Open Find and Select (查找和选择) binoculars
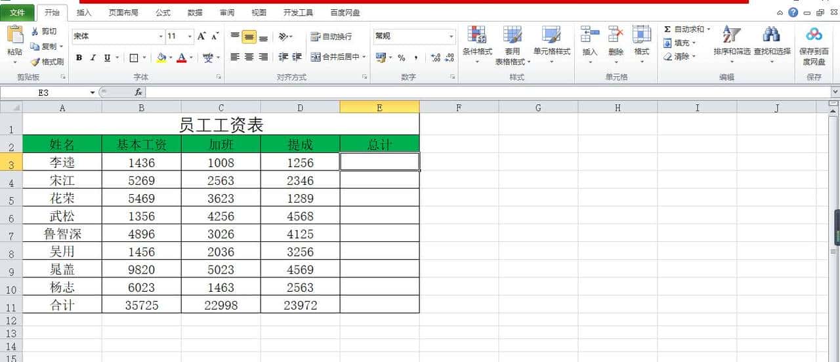The width and height of the screenshot is (840, 362). (772, 45)
